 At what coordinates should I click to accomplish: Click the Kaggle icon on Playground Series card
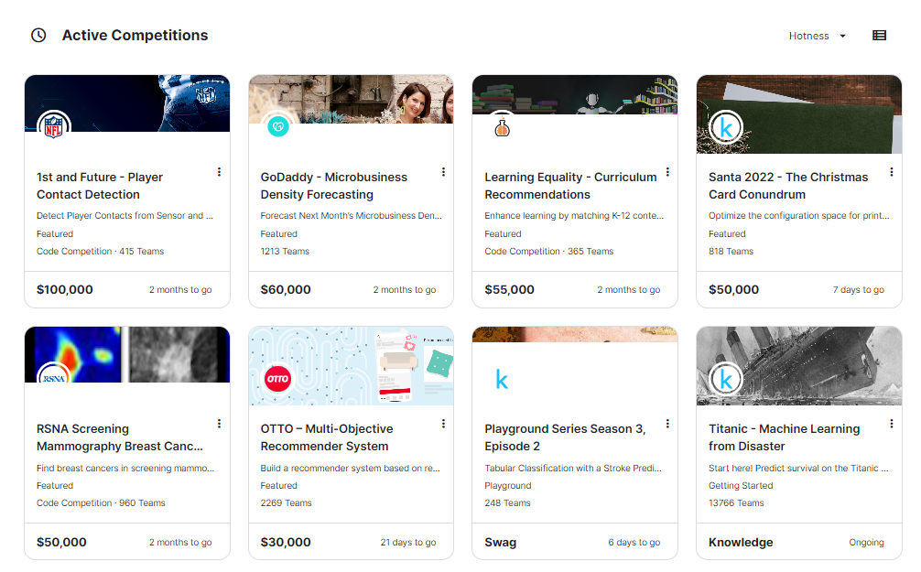501,379
